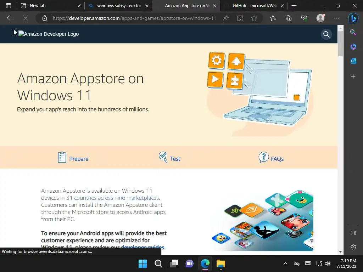363x272 pixels.
Task: Click the Test magnifier checkmark icon
Action: pyautogui.click(x=163, y=157)
